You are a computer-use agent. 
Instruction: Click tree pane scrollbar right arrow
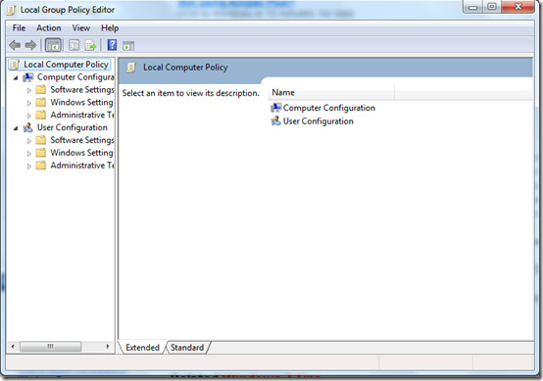(x=108, y=347)
